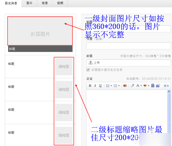Open the 视频 tab

point(60,3)
